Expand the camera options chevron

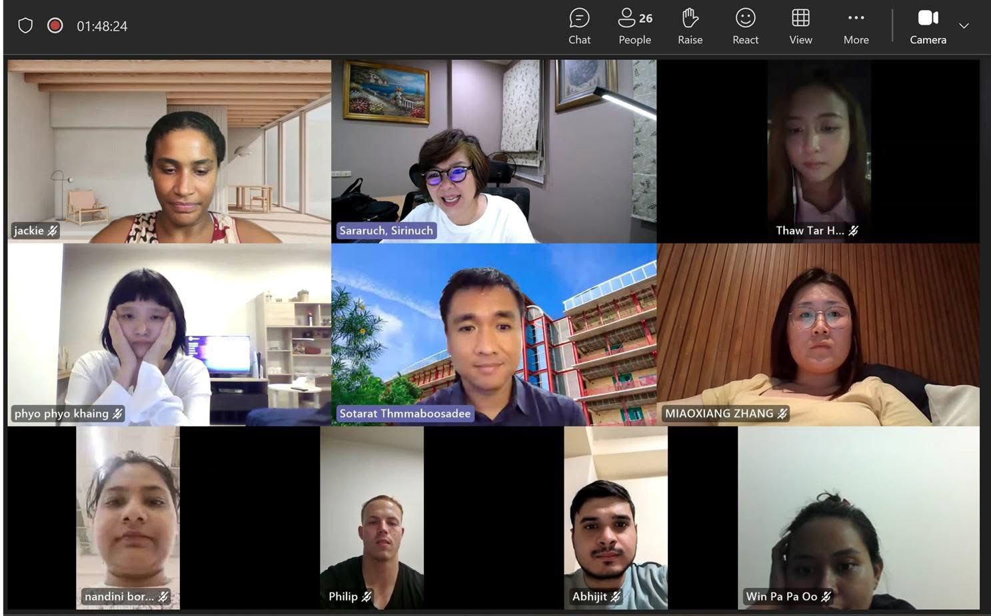click(x=964, y=26)
